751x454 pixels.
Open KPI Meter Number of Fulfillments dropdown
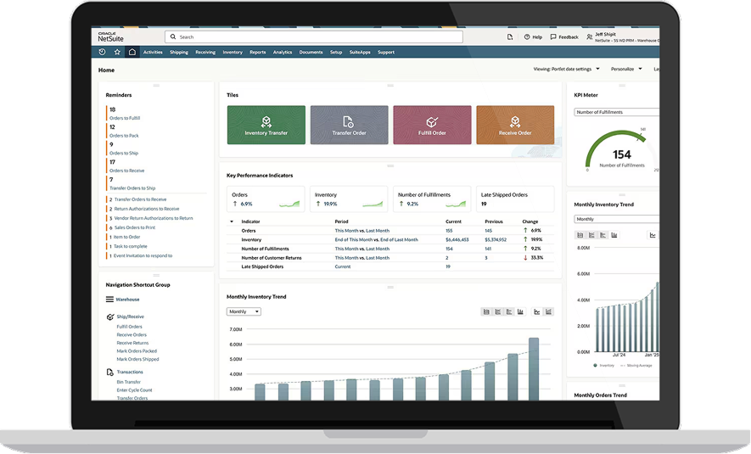point(616,112)
